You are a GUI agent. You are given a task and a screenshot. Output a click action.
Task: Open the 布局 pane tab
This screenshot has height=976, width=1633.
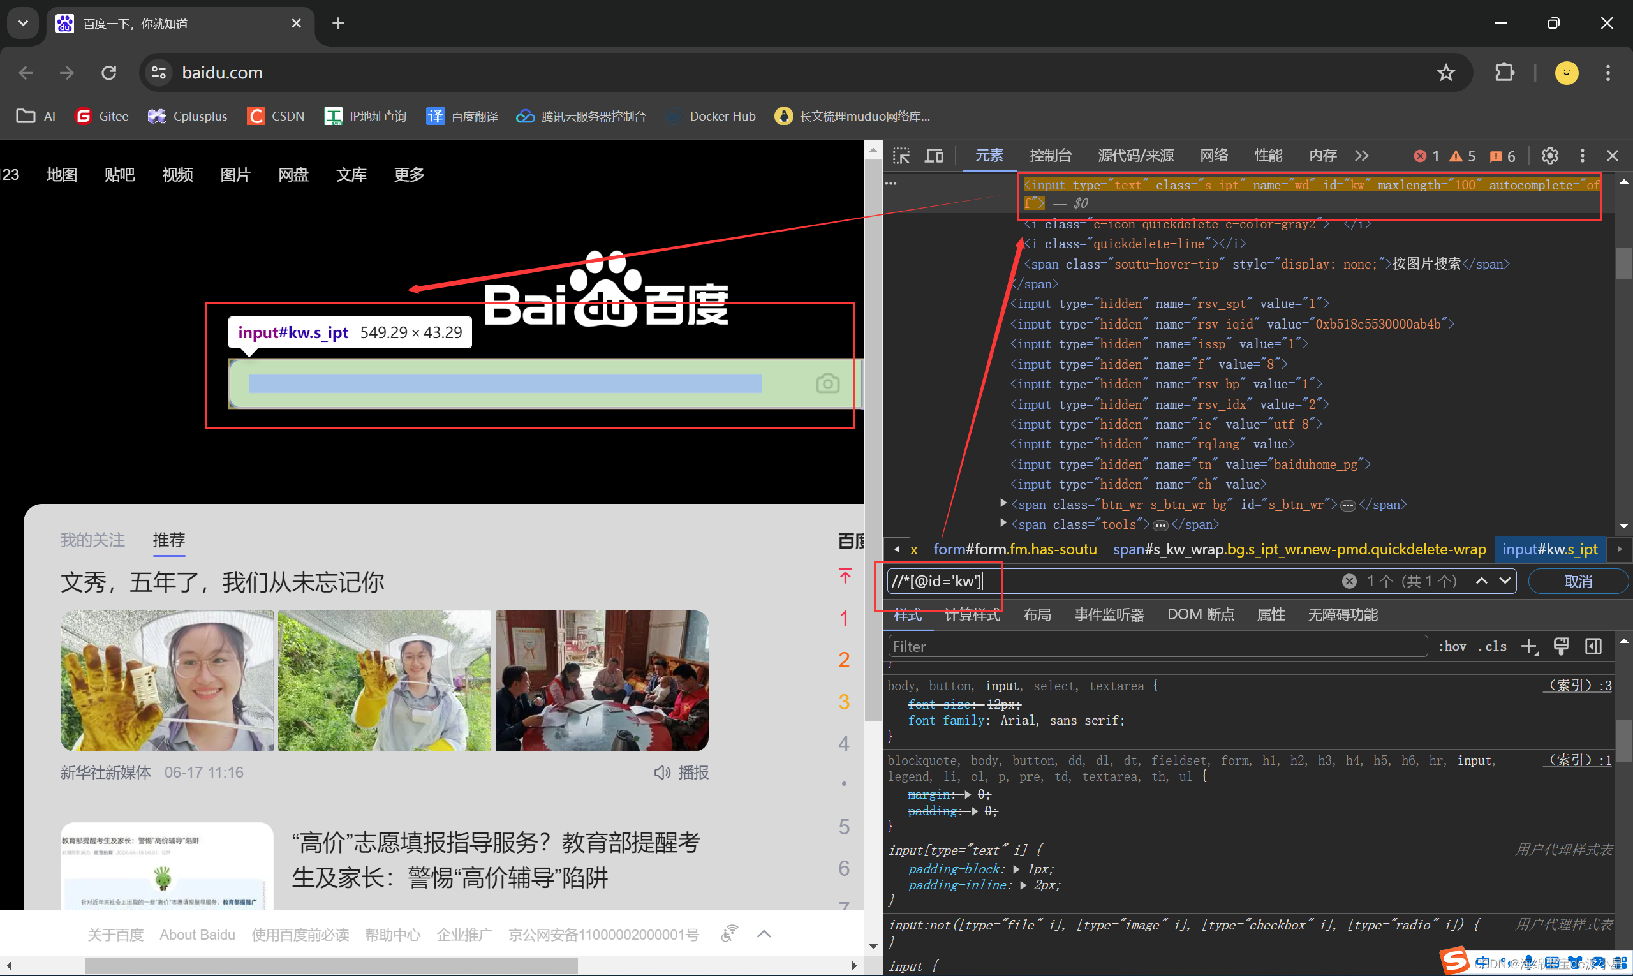1037,615
